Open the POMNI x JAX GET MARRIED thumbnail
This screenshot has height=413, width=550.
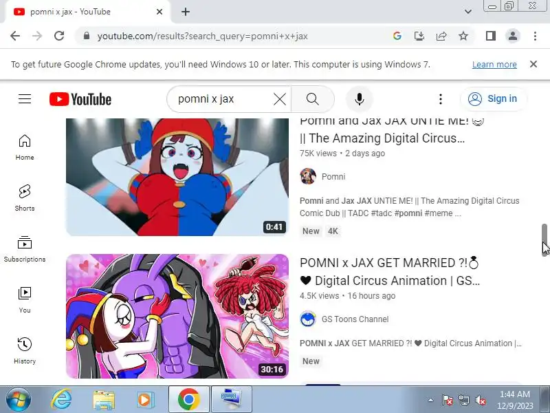[x=177, y=316]
